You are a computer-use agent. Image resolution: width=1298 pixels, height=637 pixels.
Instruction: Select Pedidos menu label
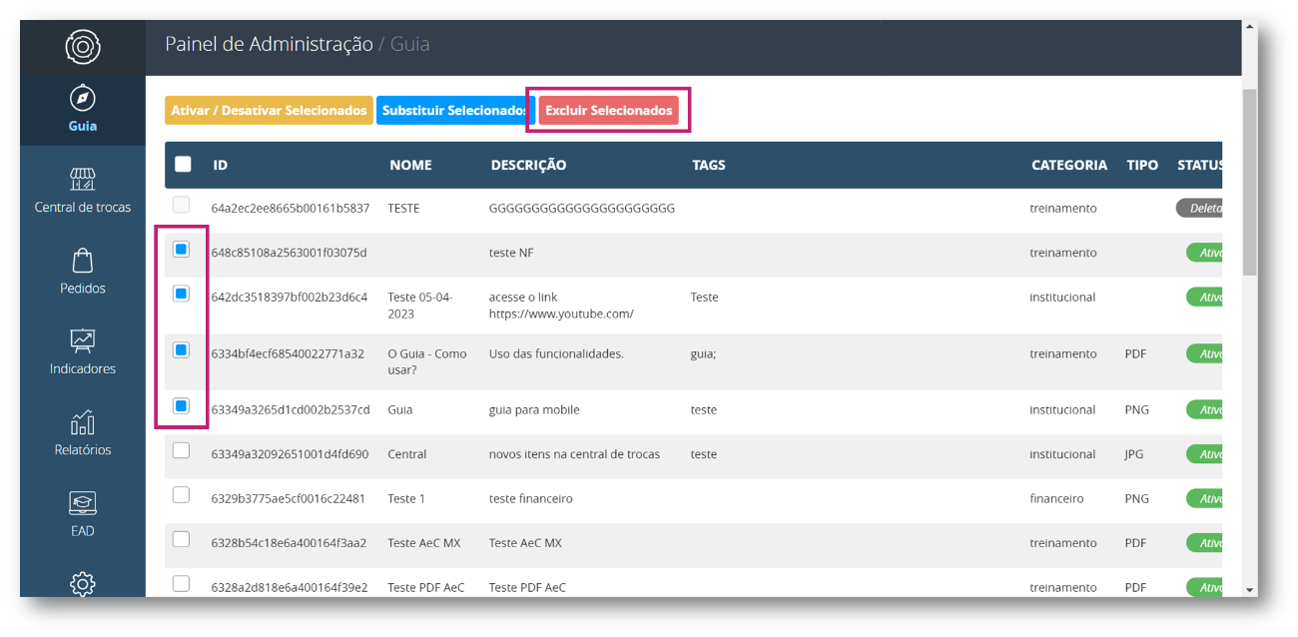click(x=83, y=289)
